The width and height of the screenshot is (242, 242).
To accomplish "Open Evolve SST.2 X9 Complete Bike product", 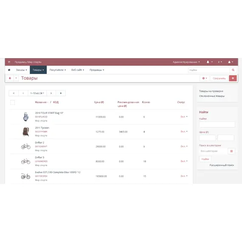I will coord(58,172).
